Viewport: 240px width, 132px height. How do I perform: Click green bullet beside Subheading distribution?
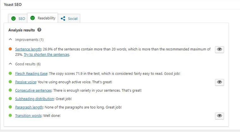click(x=10, y=99)
